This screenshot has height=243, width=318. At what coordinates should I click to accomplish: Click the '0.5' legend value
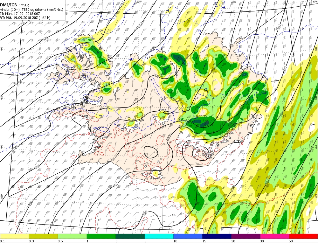60,241
